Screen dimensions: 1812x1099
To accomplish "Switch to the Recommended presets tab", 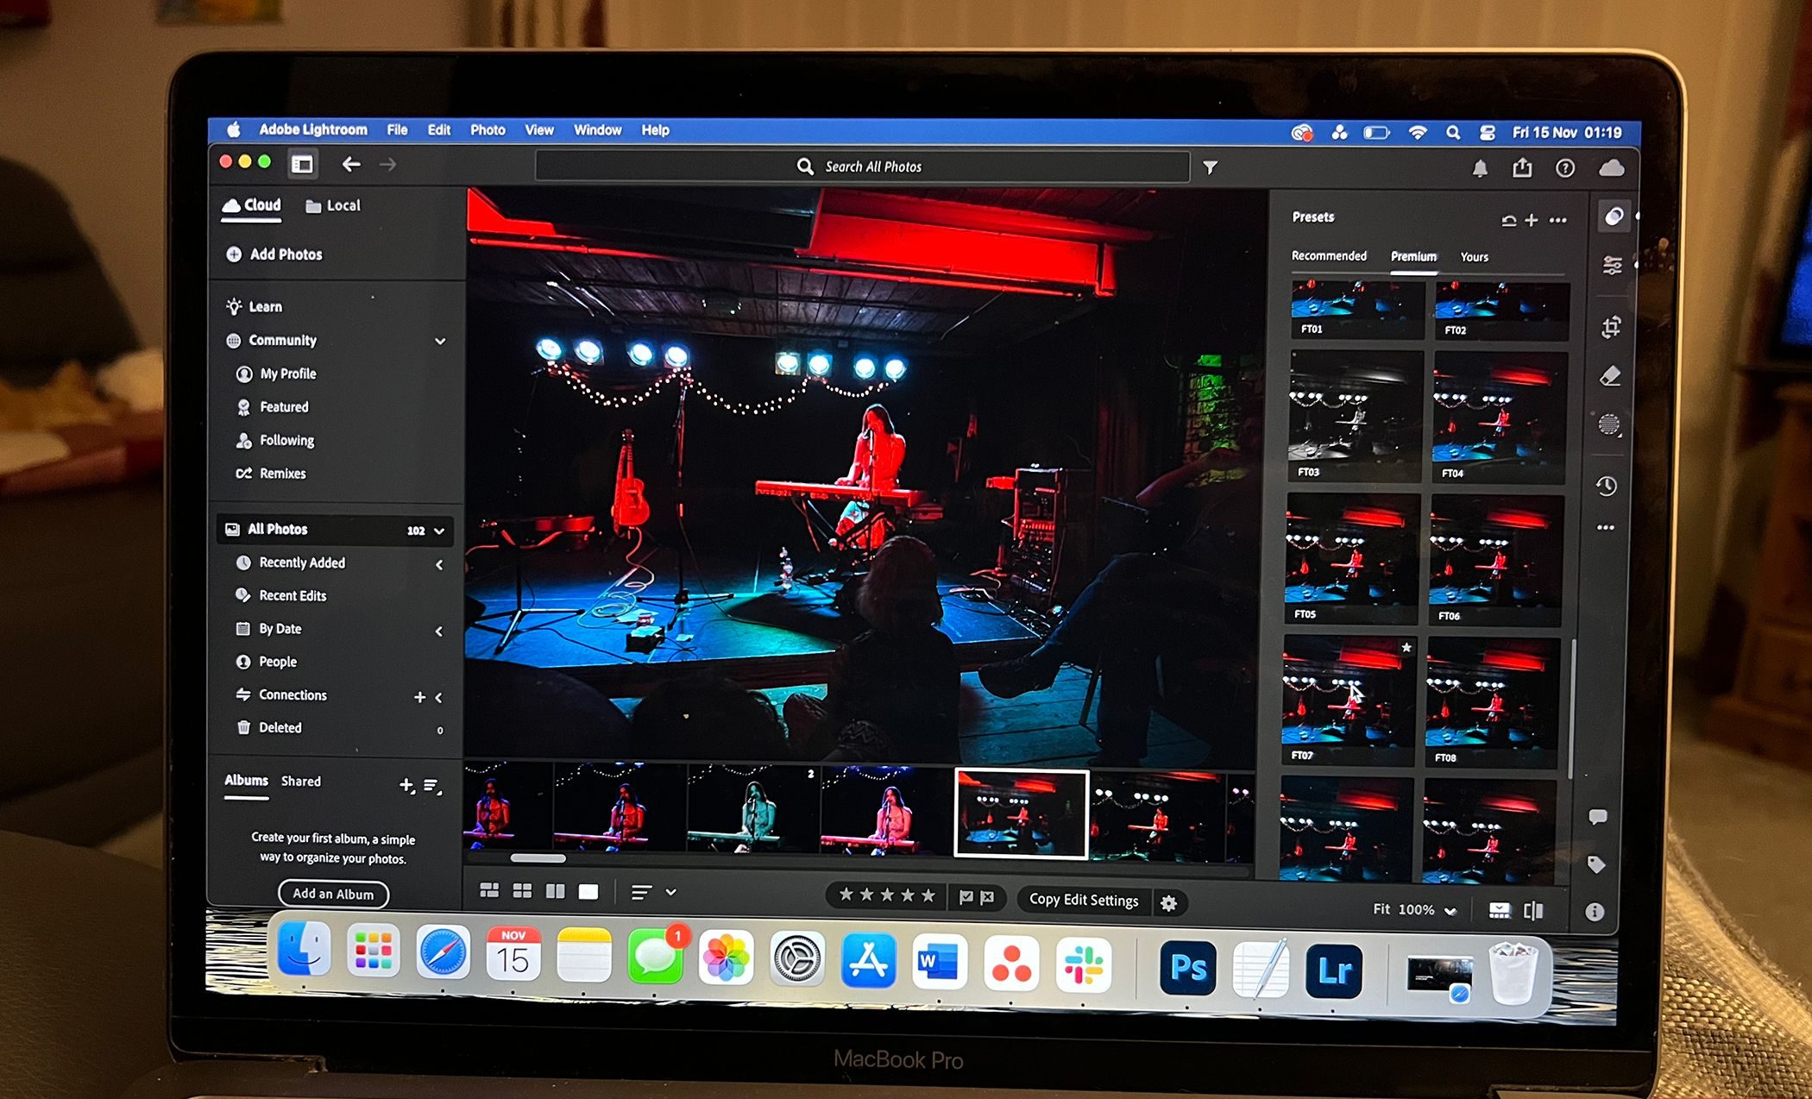I will 1329,256.
